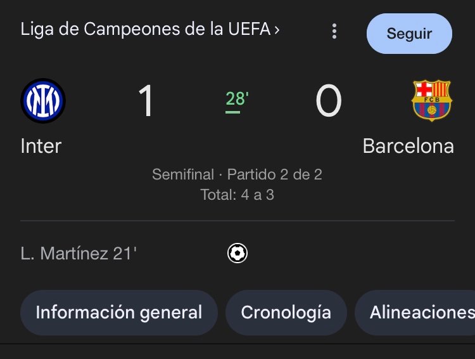This screenshot has height=359, width=475.
Task: Click Inter's score of 1
Action: click(146, 100)
